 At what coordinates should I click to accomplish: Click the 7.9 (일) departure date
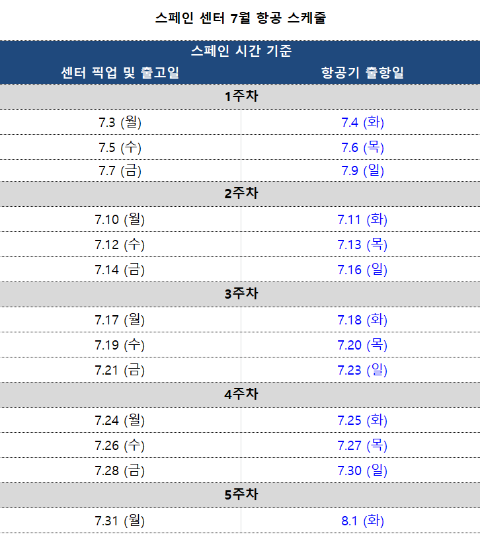tap(362, 170)
